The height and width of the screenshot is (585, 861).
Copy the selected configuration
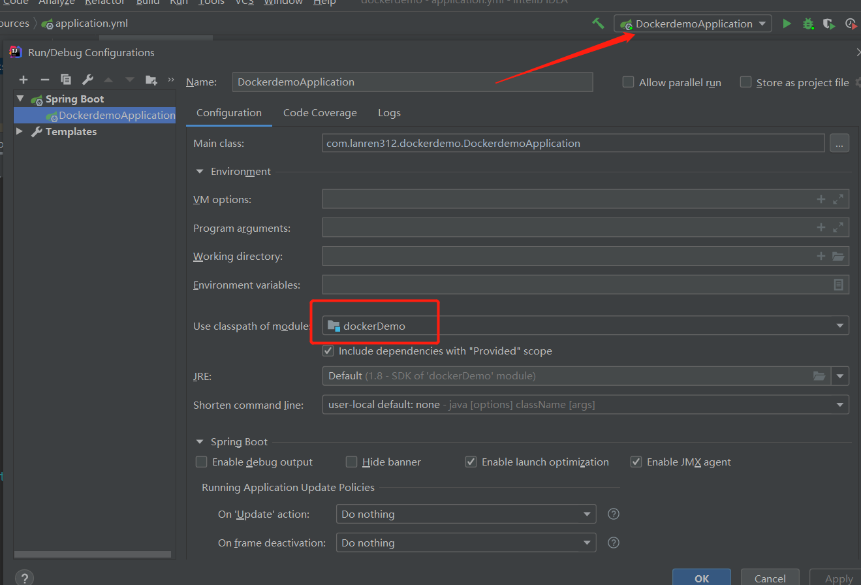coord(66,80)
